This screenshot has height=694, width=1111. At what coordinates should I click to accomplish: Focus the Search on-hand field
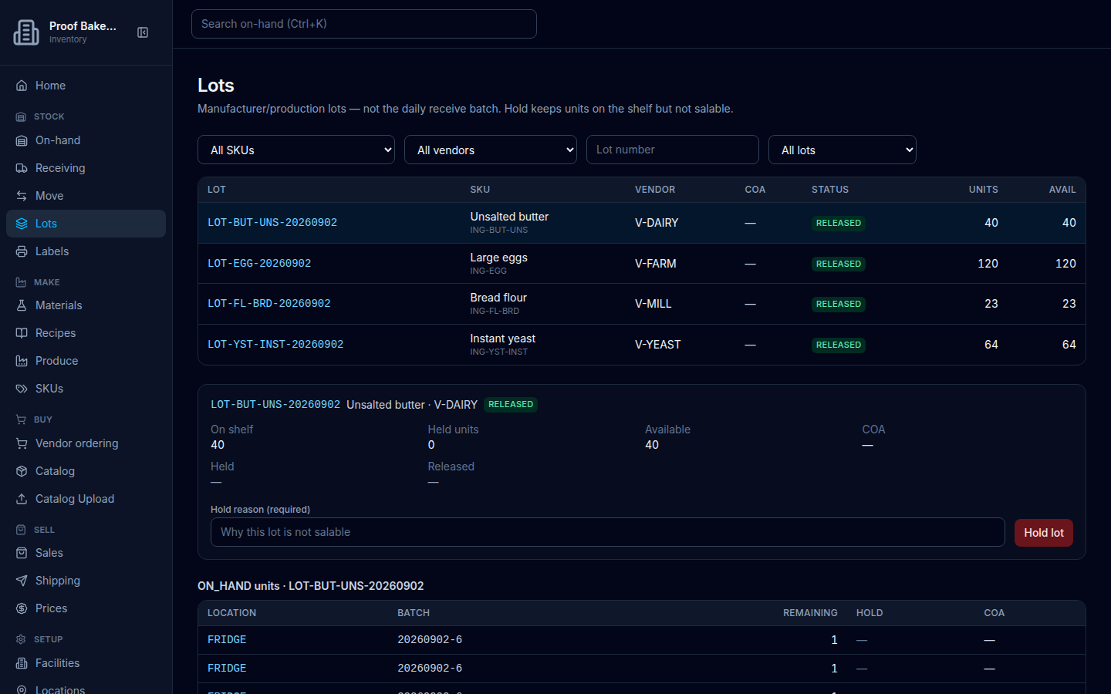click(x=364, y=24)
